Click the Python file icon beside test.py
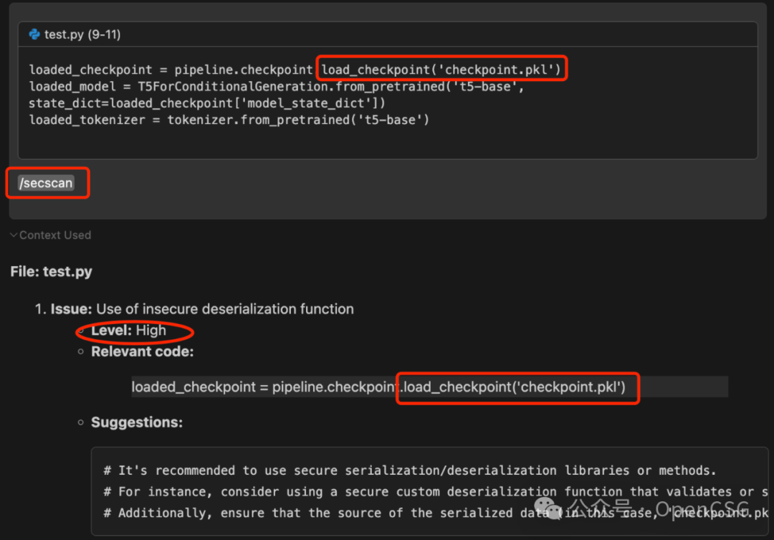Screen dimensions: 774x540 click(x=34, y=34)
